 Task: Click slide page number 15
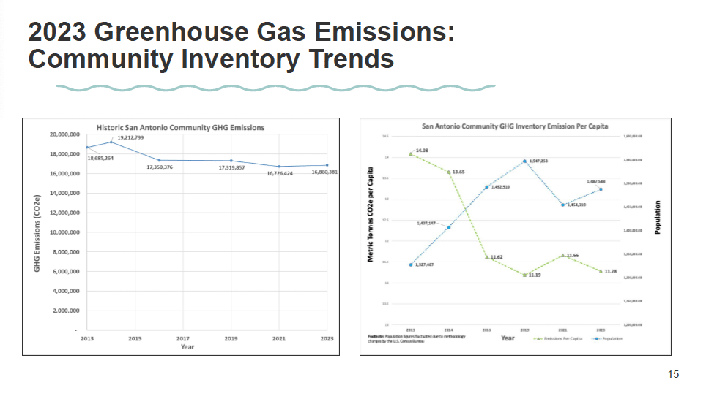673,375
